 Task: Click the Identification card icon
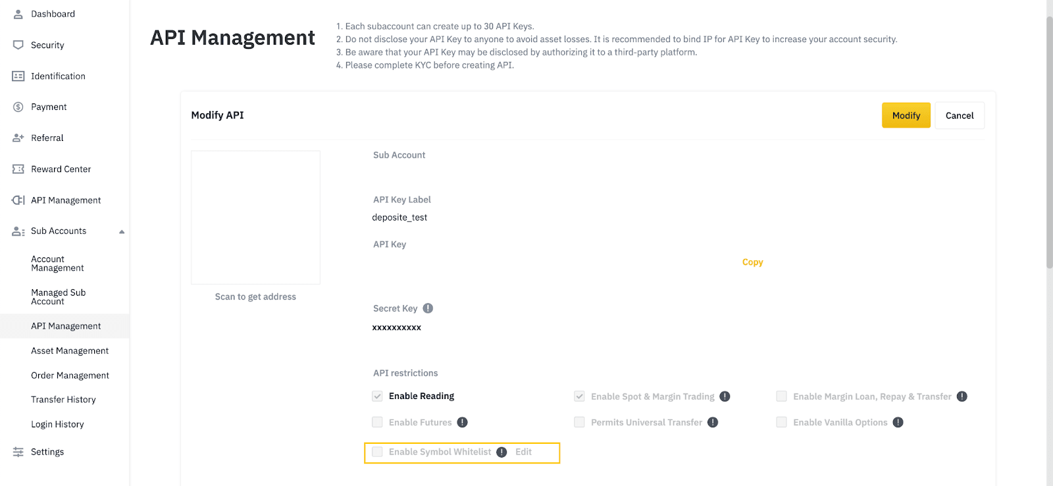pyautogui.click(x=18, y=76)
